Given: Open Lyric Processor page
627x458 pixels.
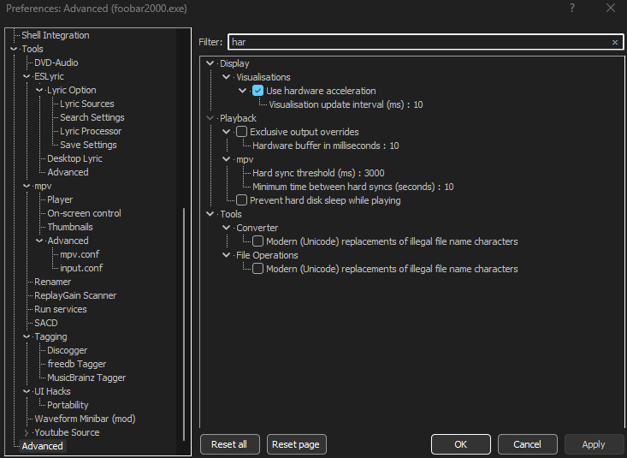Looking at the screenshot, I should (x=91, y=131).
